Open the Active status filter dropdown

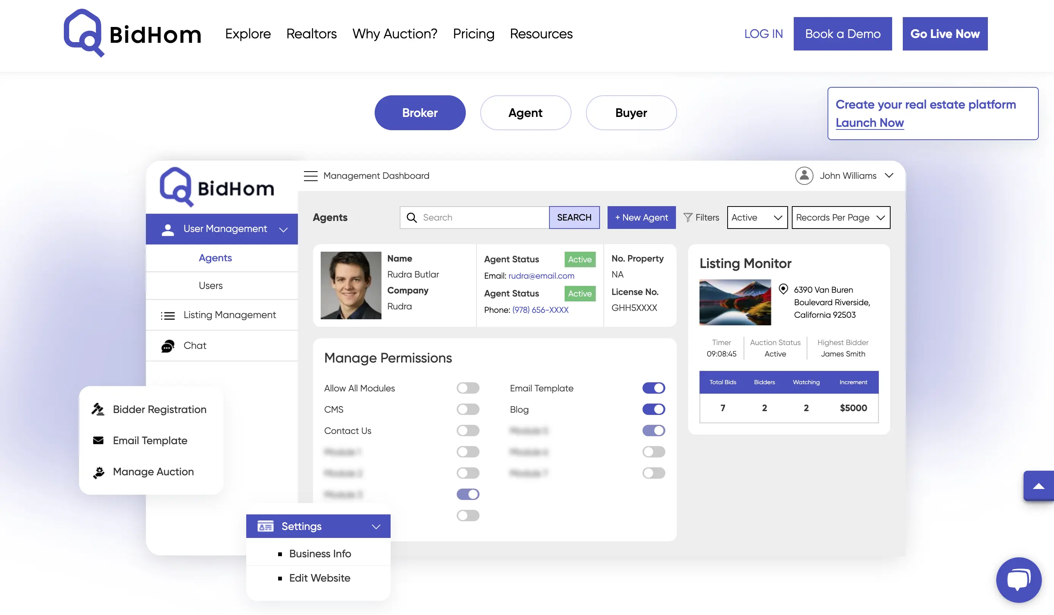tap(756, 217)
